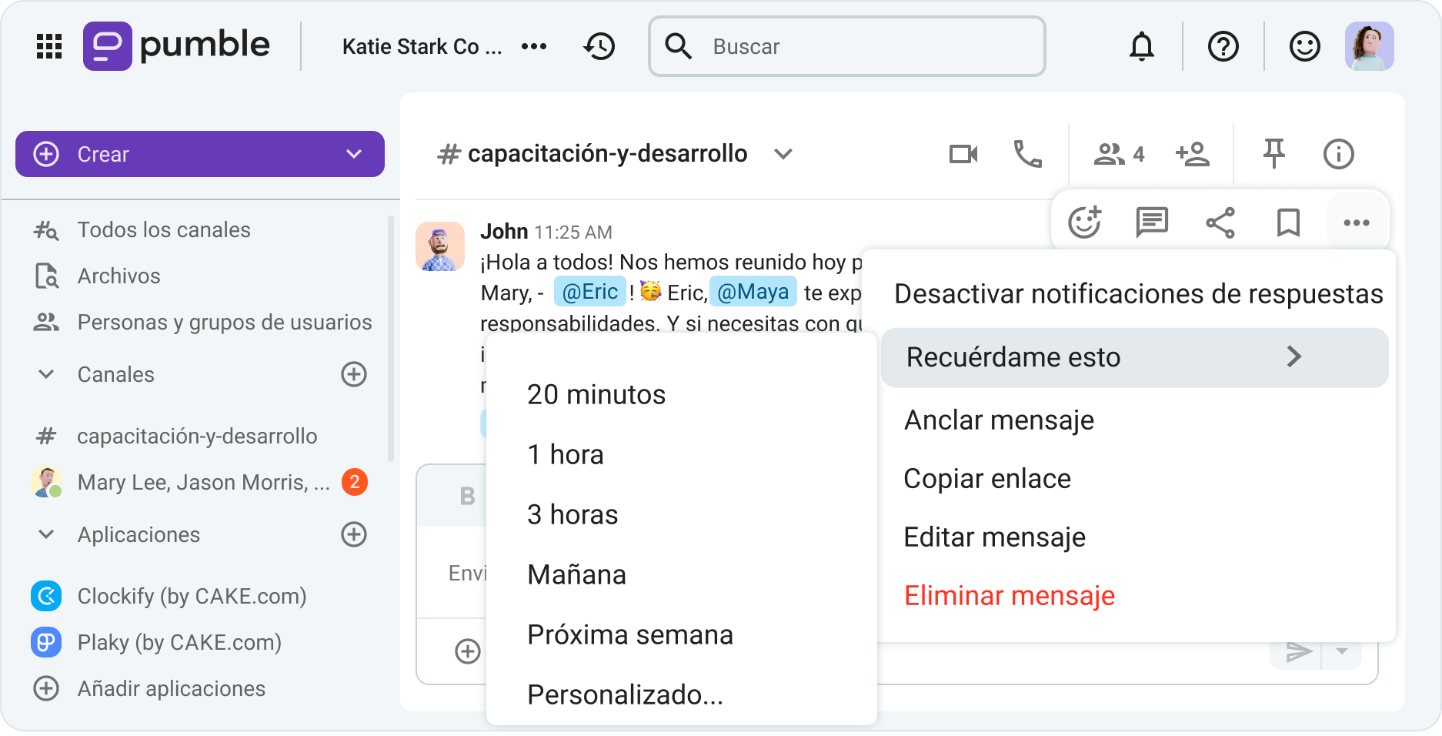Open notifications with the bell icon
This screenshot has width=1442, height=736.
[1142, 46]
